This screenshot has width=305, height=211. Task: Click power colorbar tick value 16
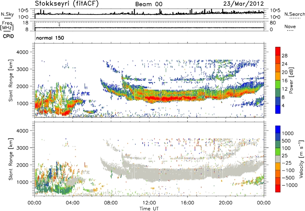pos(284,81)
